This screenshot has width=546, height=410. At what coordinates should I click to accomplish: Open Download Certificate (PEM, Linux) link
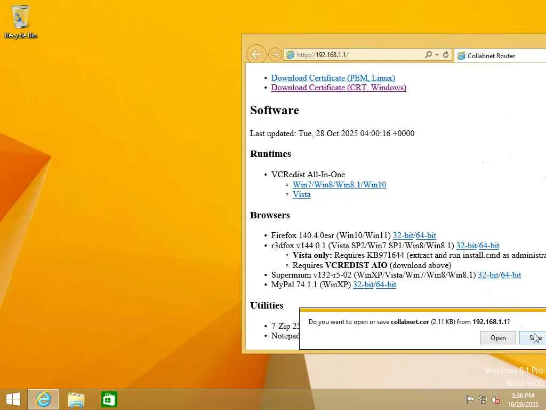pos(333,78)
